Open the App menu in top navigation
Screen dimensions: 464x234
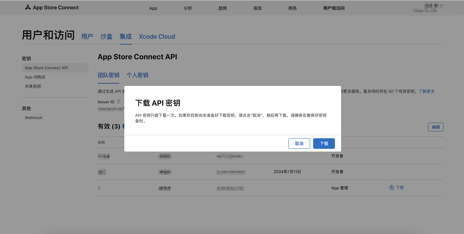(x=153, y=8)
